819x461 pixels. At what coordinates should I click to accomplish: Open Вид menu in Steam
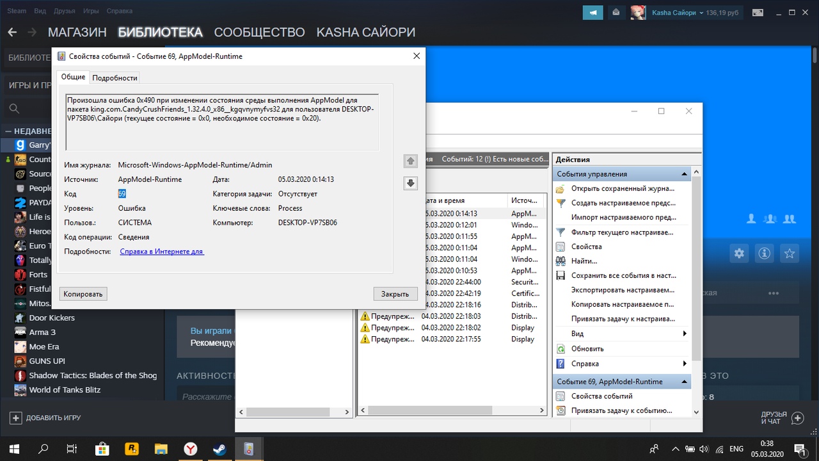tap(40, 11)
